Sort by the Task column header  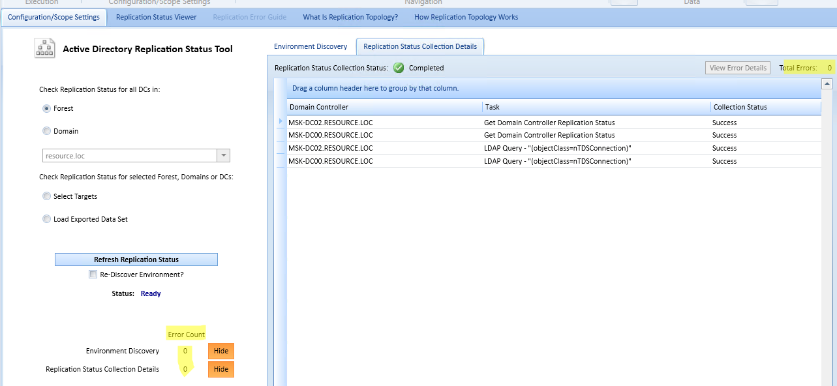(x=596, y=107)
